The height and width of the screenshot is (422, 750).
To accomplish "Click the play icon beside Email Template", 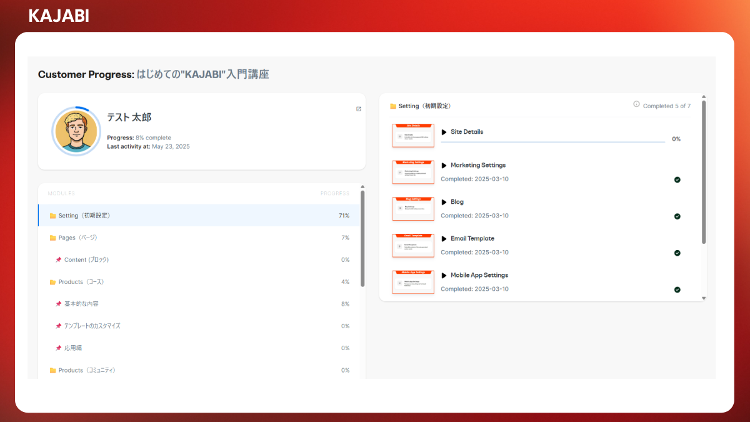I will (x=444, y=239).
